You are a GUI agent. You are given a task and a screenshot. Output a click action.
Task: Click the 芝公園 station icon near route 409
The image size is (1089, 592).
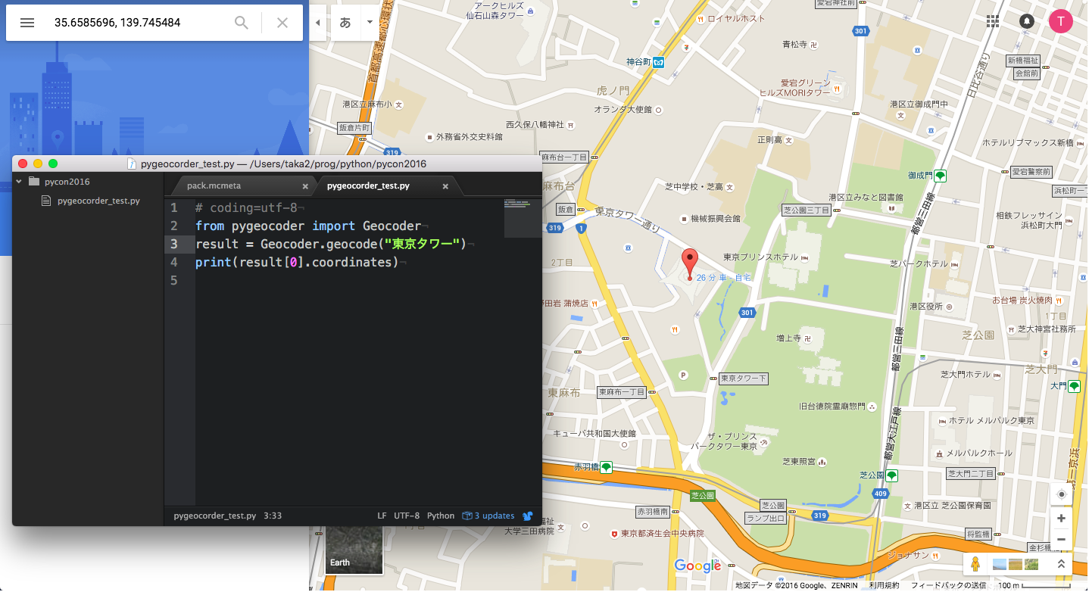coord(892,475)
